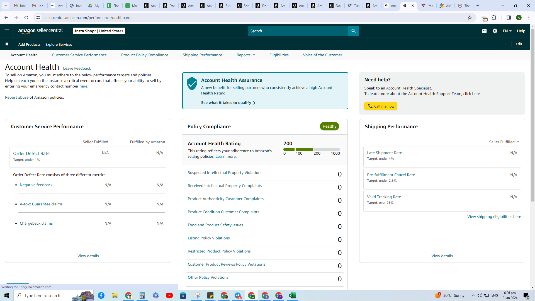The height and width of the screenshot is (301, 535).
Task: View site information icon in address bar
Action: coord(38,18)
